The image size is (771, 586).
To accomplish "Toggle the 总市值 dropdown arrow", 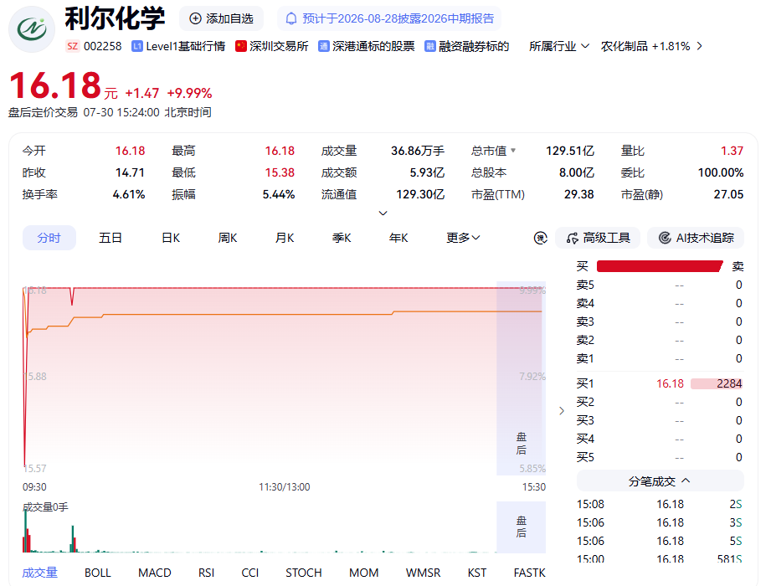I will (x=513, y=151).
